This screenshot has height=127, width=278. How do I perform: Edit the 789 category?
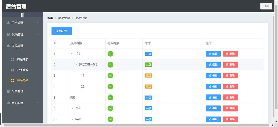point(213,108)
